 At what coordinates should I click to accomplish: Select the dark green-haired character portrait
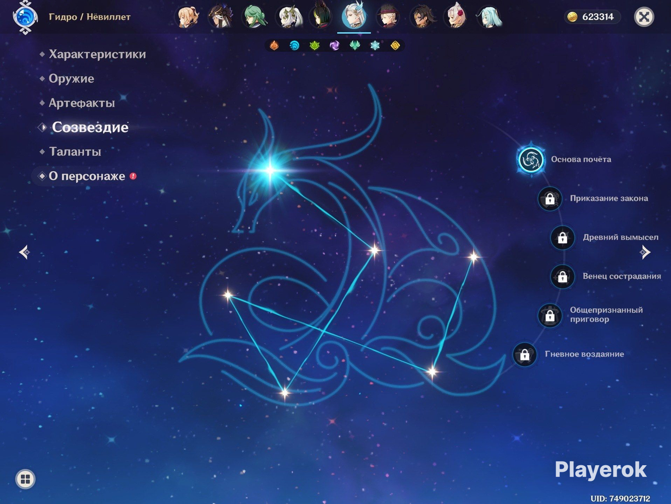point(321,17)
